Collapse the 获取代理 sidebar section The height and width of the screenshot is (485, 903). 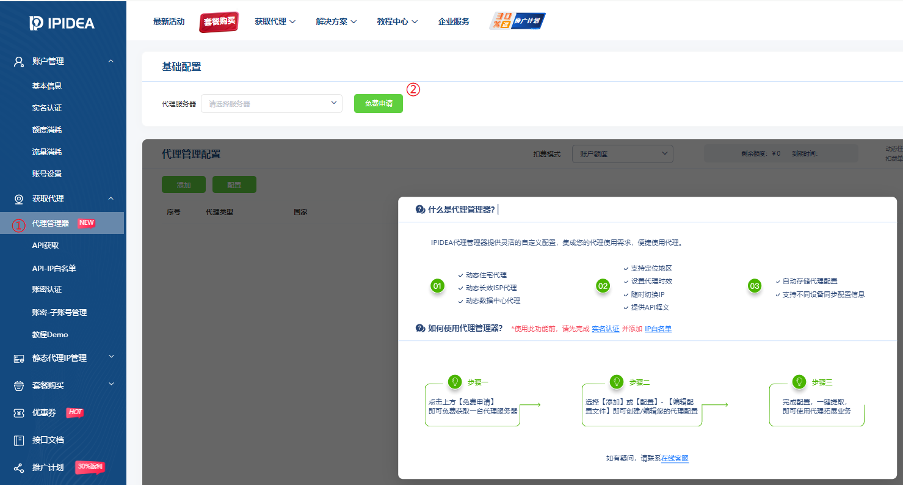(x=111, y=199)
